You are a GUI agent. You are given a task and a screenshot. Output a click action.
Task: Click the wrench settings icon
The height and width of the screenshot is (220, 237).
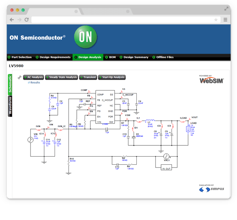(19, 77)
